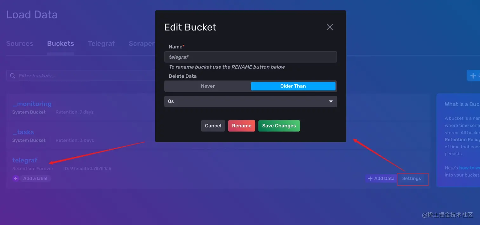Select Older Than for Delete Data

pos(293,86)
